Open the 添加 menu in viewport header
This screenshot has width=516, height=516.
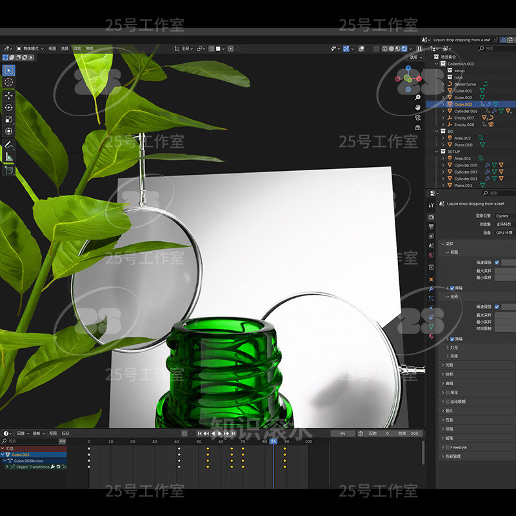tap(77, 48)
